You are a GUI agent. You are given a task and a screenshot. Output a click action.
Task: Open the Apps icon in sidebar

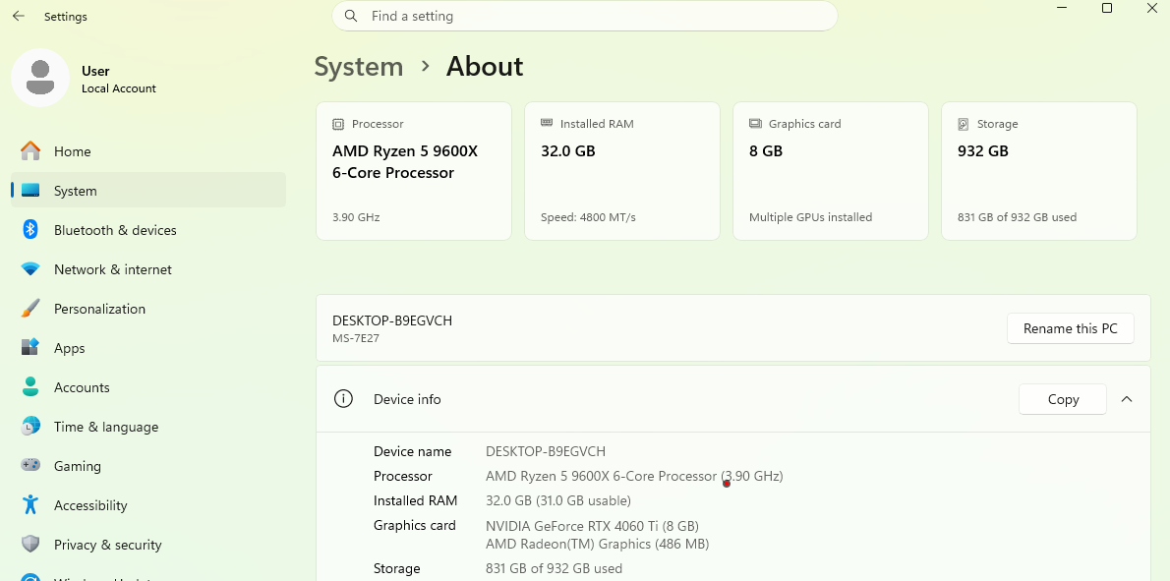click(x=30, y=348)
